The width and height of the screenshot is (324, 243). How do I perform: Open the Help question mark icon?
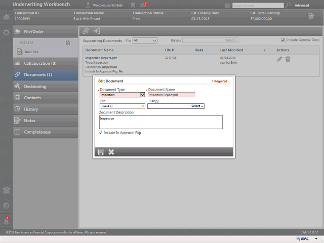click(x=6, y=206)
